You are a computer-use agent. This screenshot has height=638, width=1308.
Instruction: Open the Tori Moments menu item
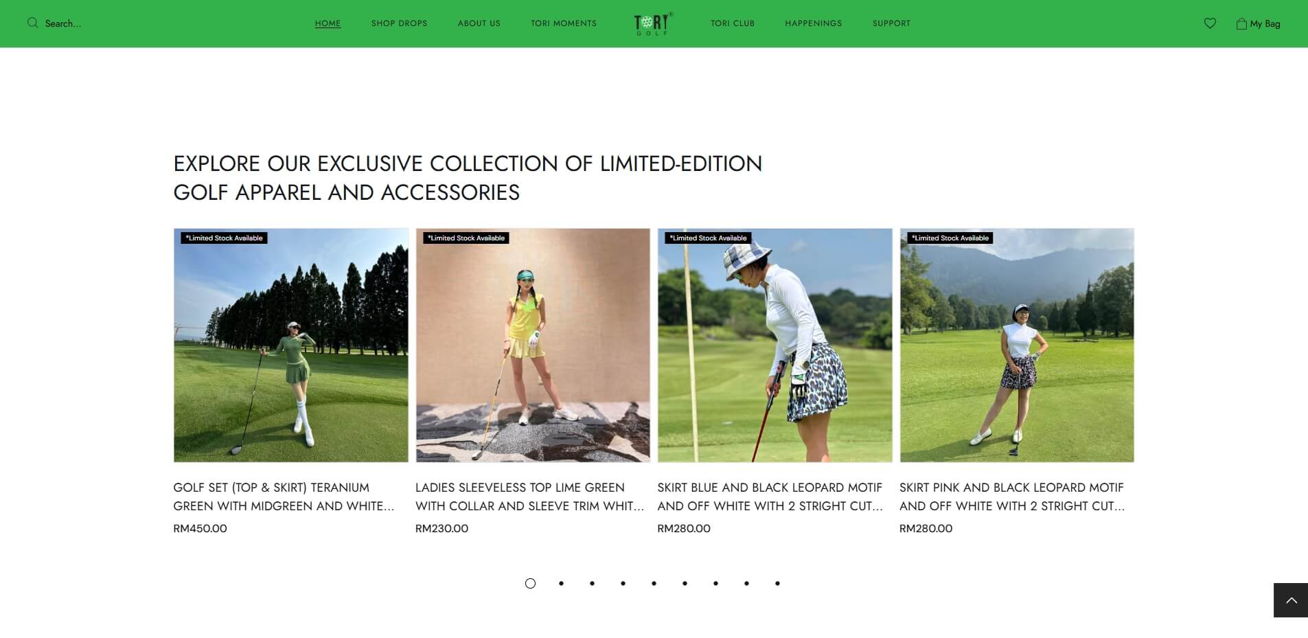(564, 23)
